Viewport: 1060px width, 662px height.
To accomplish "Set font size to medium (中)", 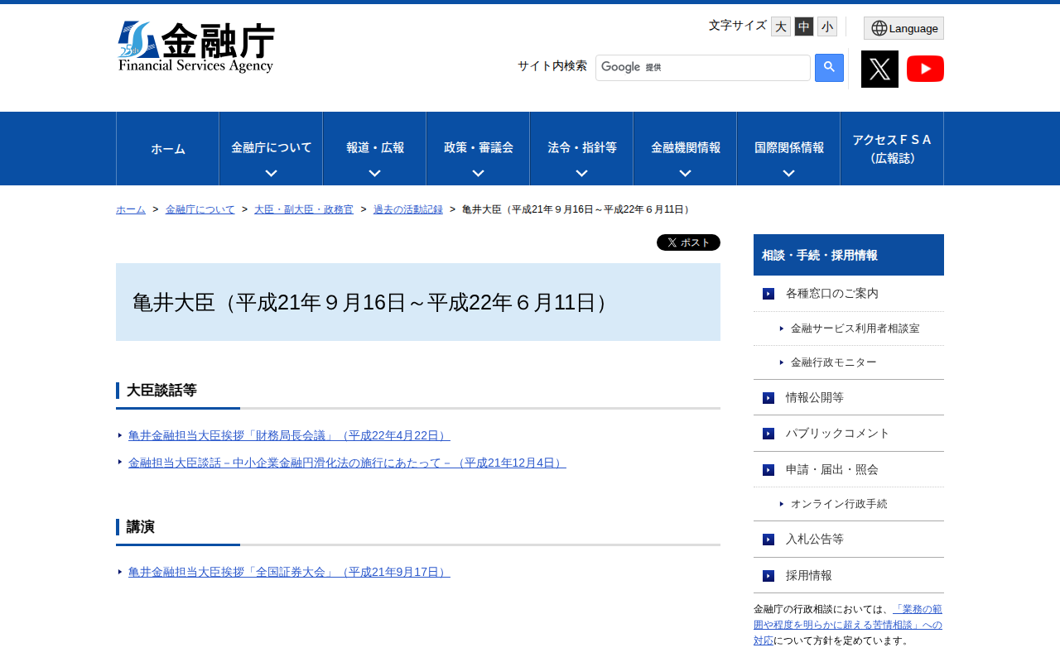I will coord(804,26).
